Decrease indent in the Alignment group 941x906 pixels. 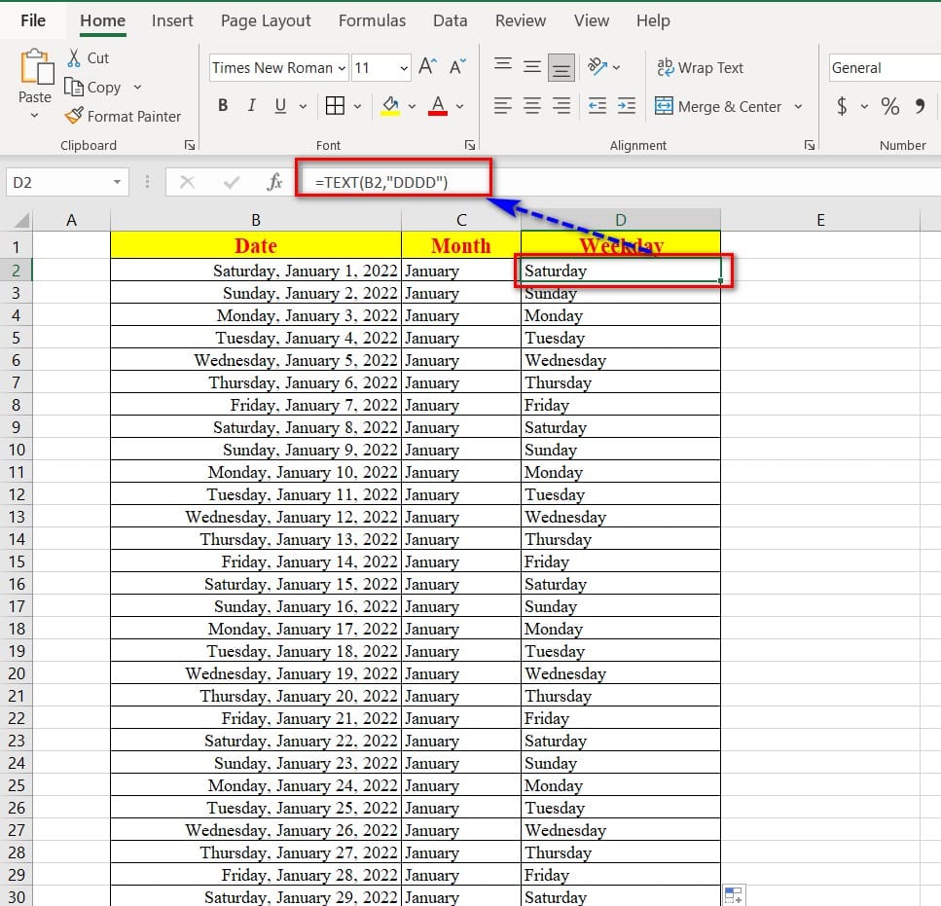pos(597,106)
